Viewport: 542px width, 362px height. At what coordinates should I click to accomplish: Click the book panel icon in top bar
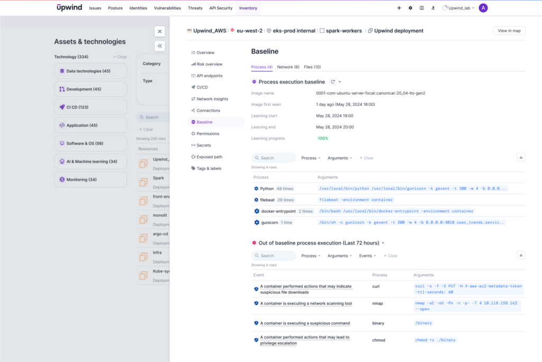tap(422, 8)
